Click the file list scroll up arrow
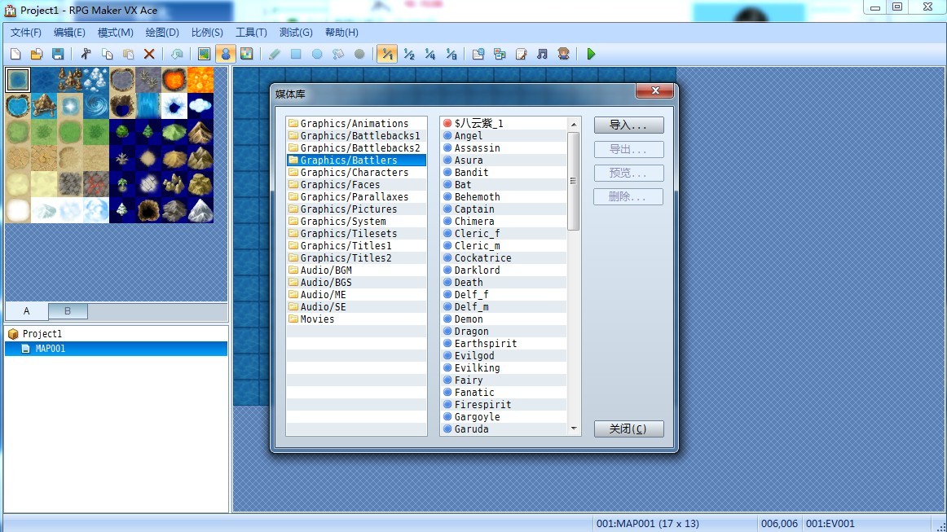 [574, 124]
